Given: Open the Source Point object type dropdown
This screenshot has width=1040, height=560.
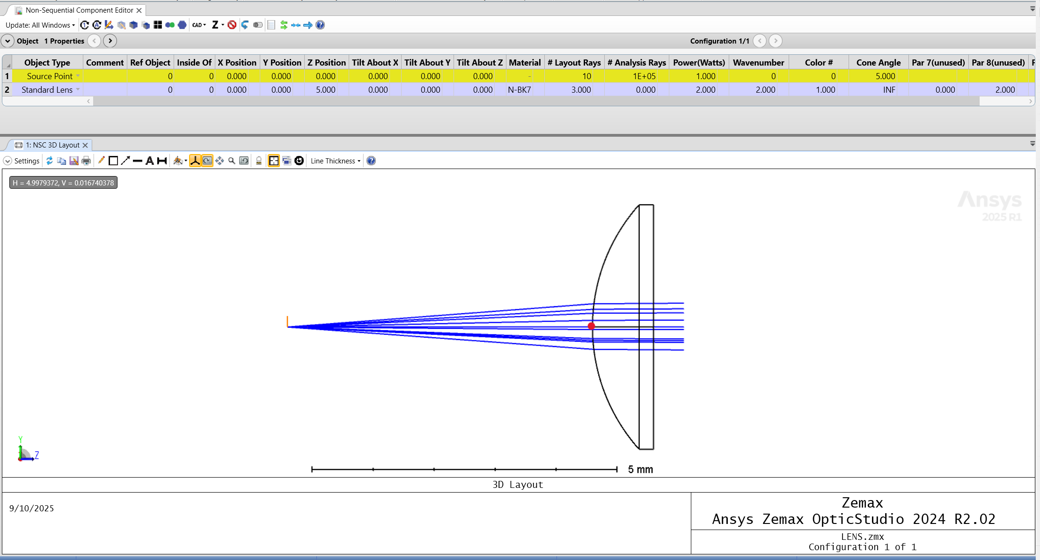Looking at the screenshot, I should pos(78,76).
